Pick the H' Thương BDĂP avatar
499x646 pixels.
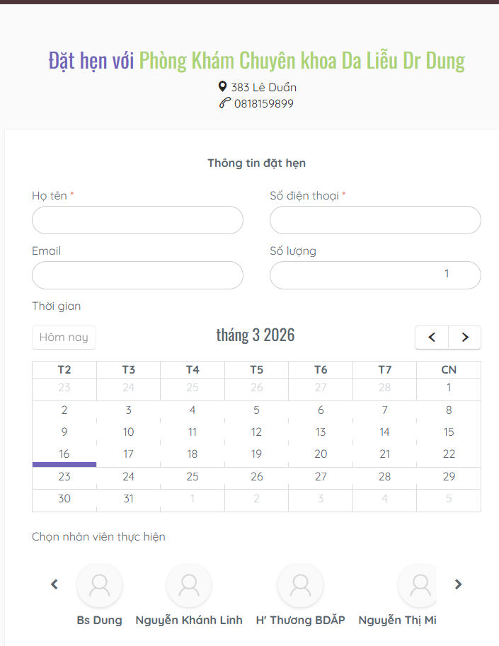(300, 584)
